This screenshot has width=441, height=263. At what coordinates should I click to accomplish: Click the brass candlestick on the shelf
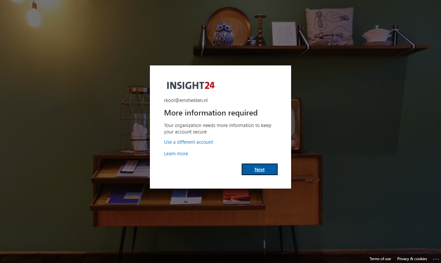(260, 30)
